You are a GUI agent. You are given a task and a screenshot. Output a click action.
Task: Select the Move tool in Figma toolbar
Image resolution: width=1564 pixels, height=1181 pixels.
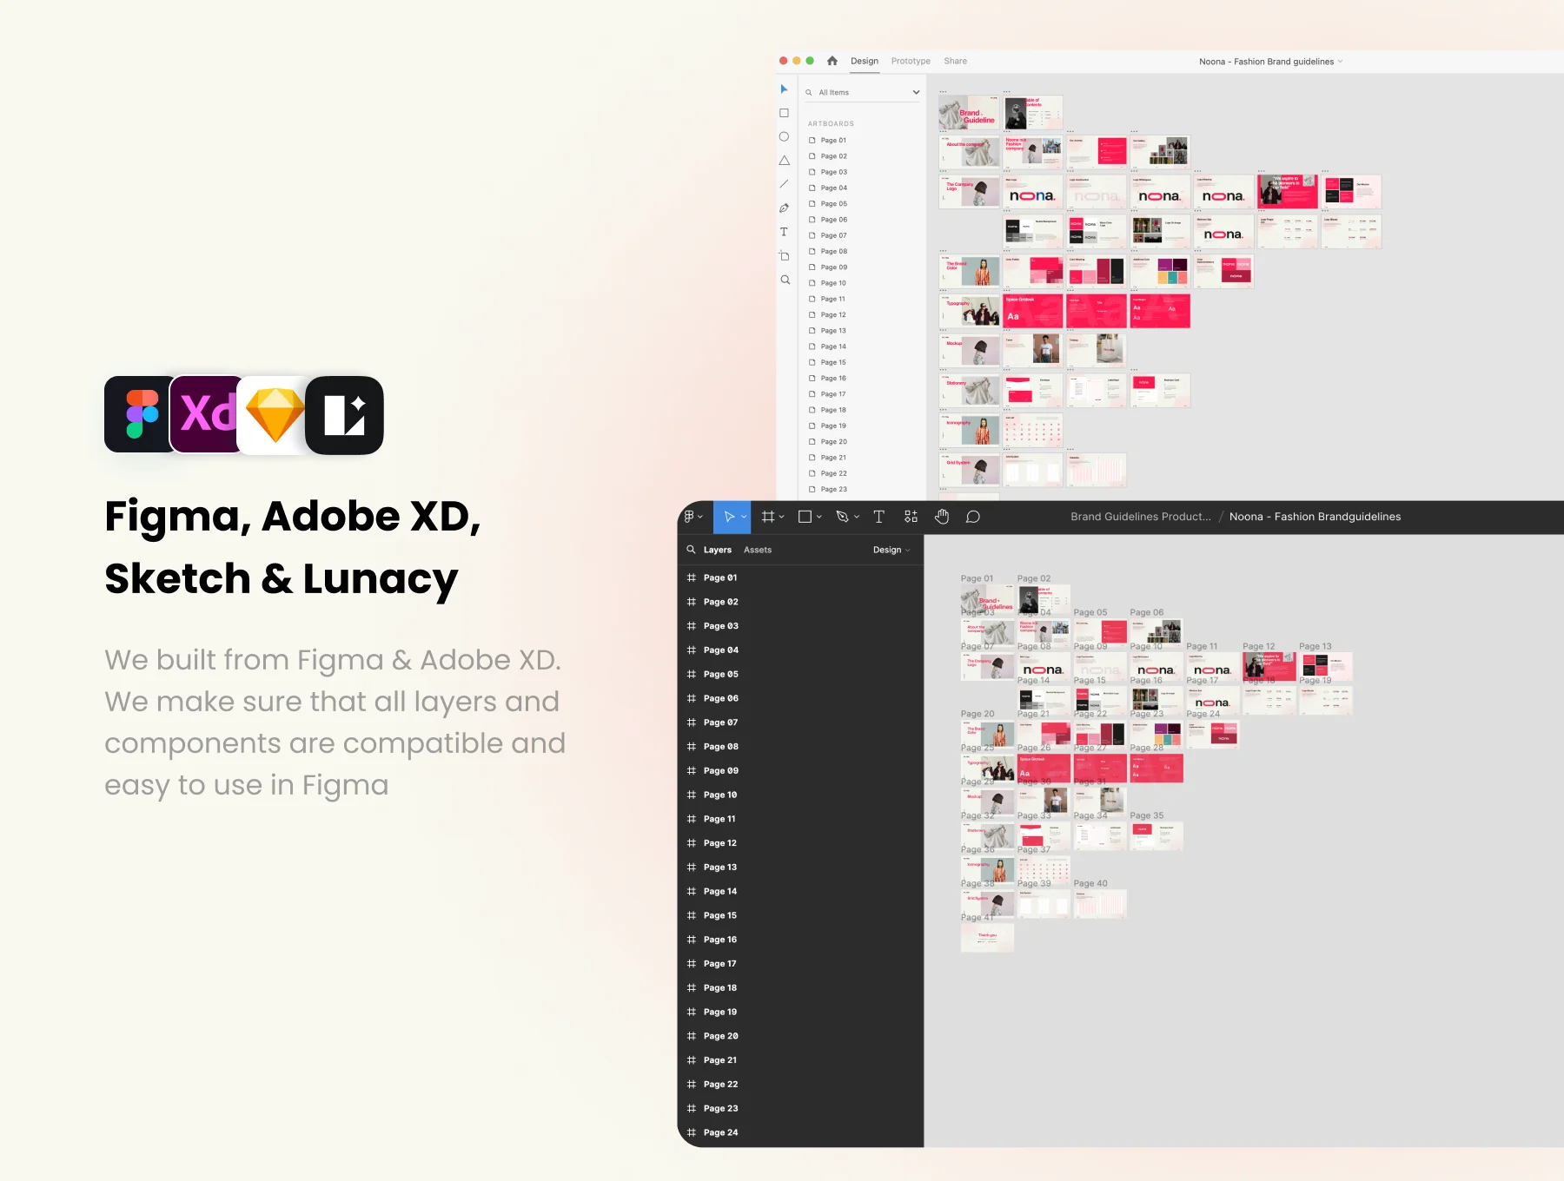(729, 517)
